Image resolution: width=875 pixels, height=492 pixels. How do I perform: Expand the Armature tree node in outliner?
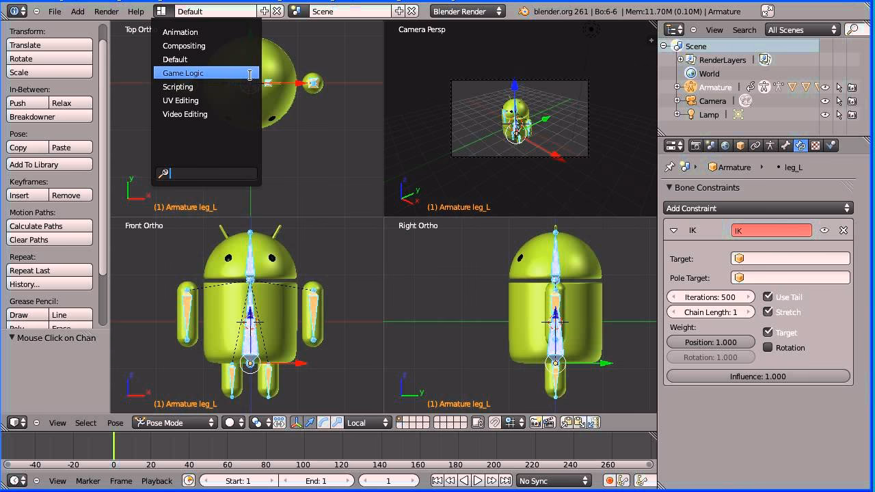[x=677, y=87]
